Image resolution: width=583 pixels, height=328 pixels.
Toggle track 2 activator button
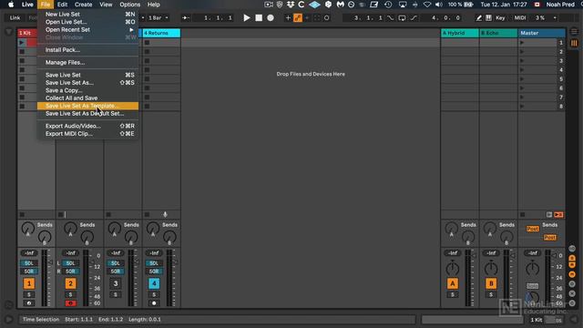pos(71,283)
